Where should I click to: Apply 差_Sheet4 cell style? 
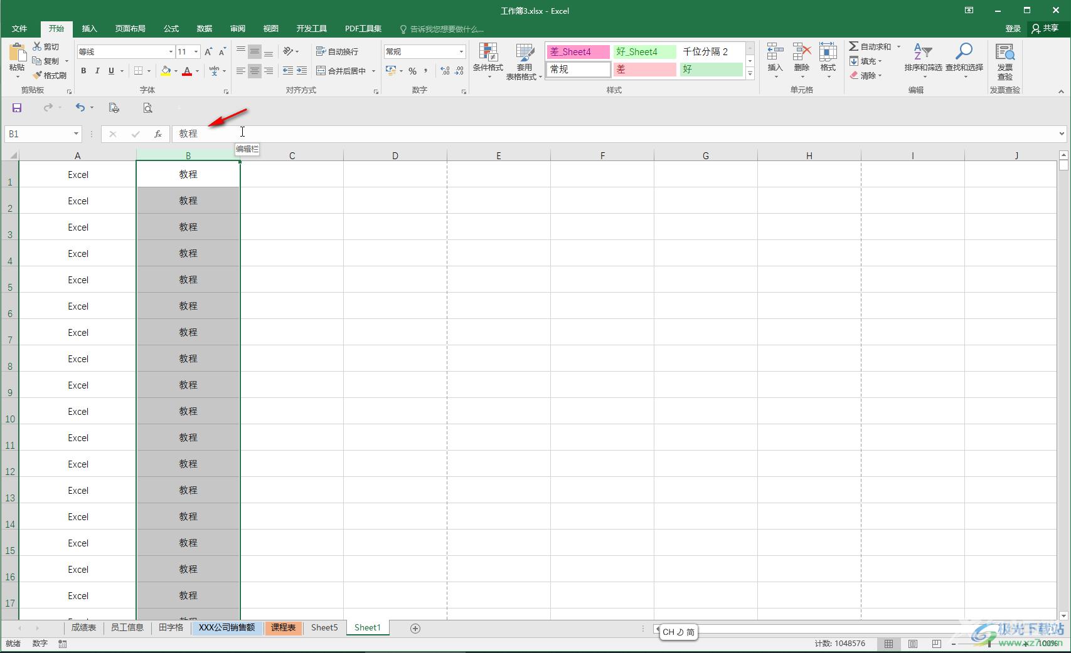(578, 52)
